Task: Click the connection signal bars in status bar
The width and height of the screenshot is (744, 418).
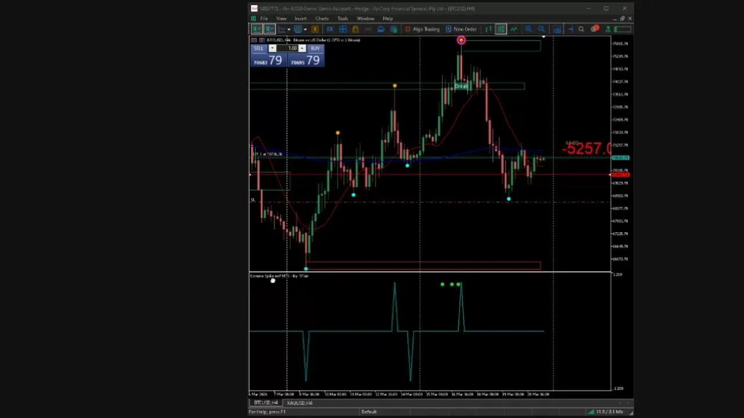Action: (x=591, y=412)
